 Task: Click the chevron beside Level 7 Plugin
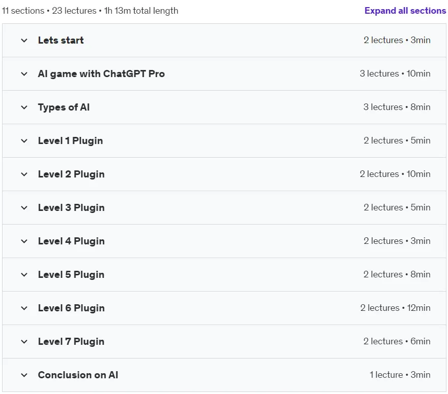(24, 341)
